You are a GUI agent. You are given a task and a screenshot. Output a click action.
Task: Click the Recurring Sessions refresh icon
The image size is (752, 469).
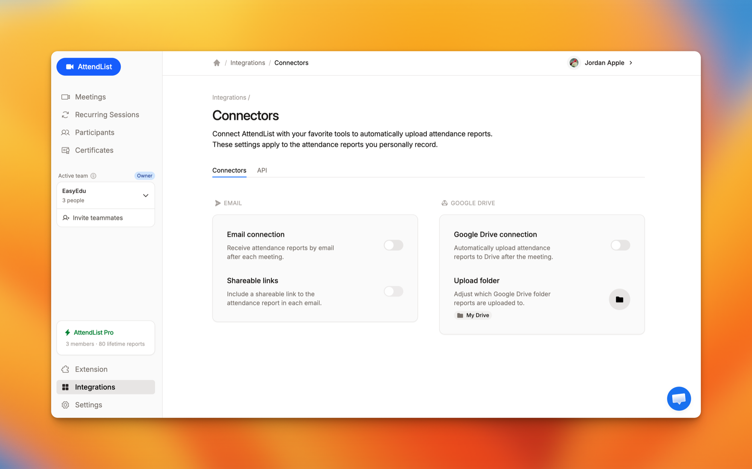coord(65,115)
